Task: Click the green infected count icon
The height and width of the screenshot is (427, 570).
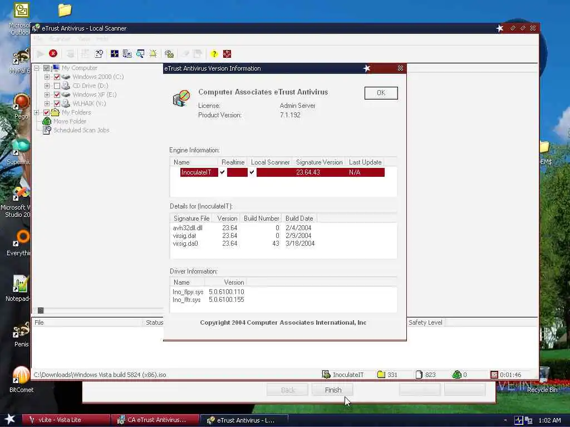Action: 457,374
